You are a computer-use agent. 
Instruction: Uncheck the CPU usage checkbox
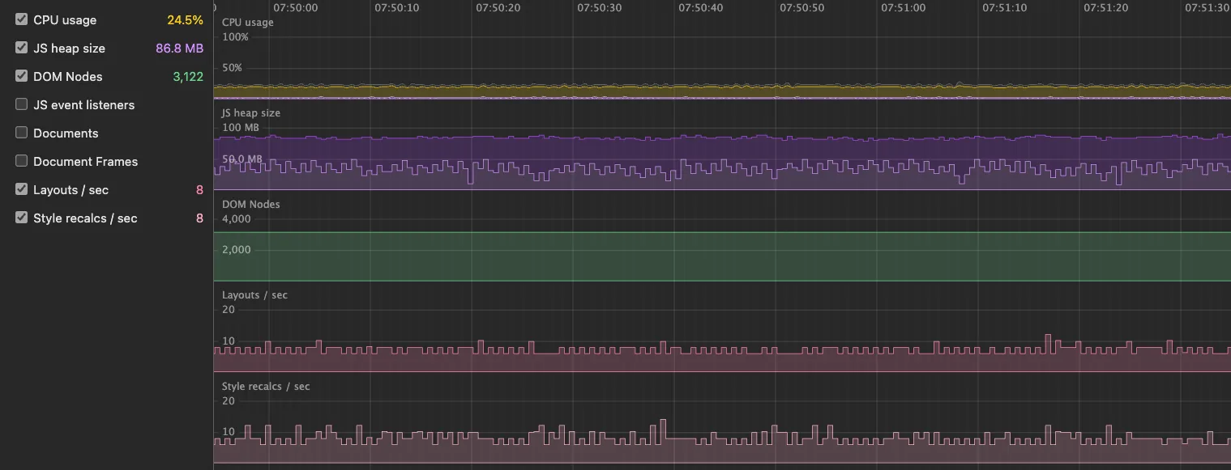(x=22, y=19)
